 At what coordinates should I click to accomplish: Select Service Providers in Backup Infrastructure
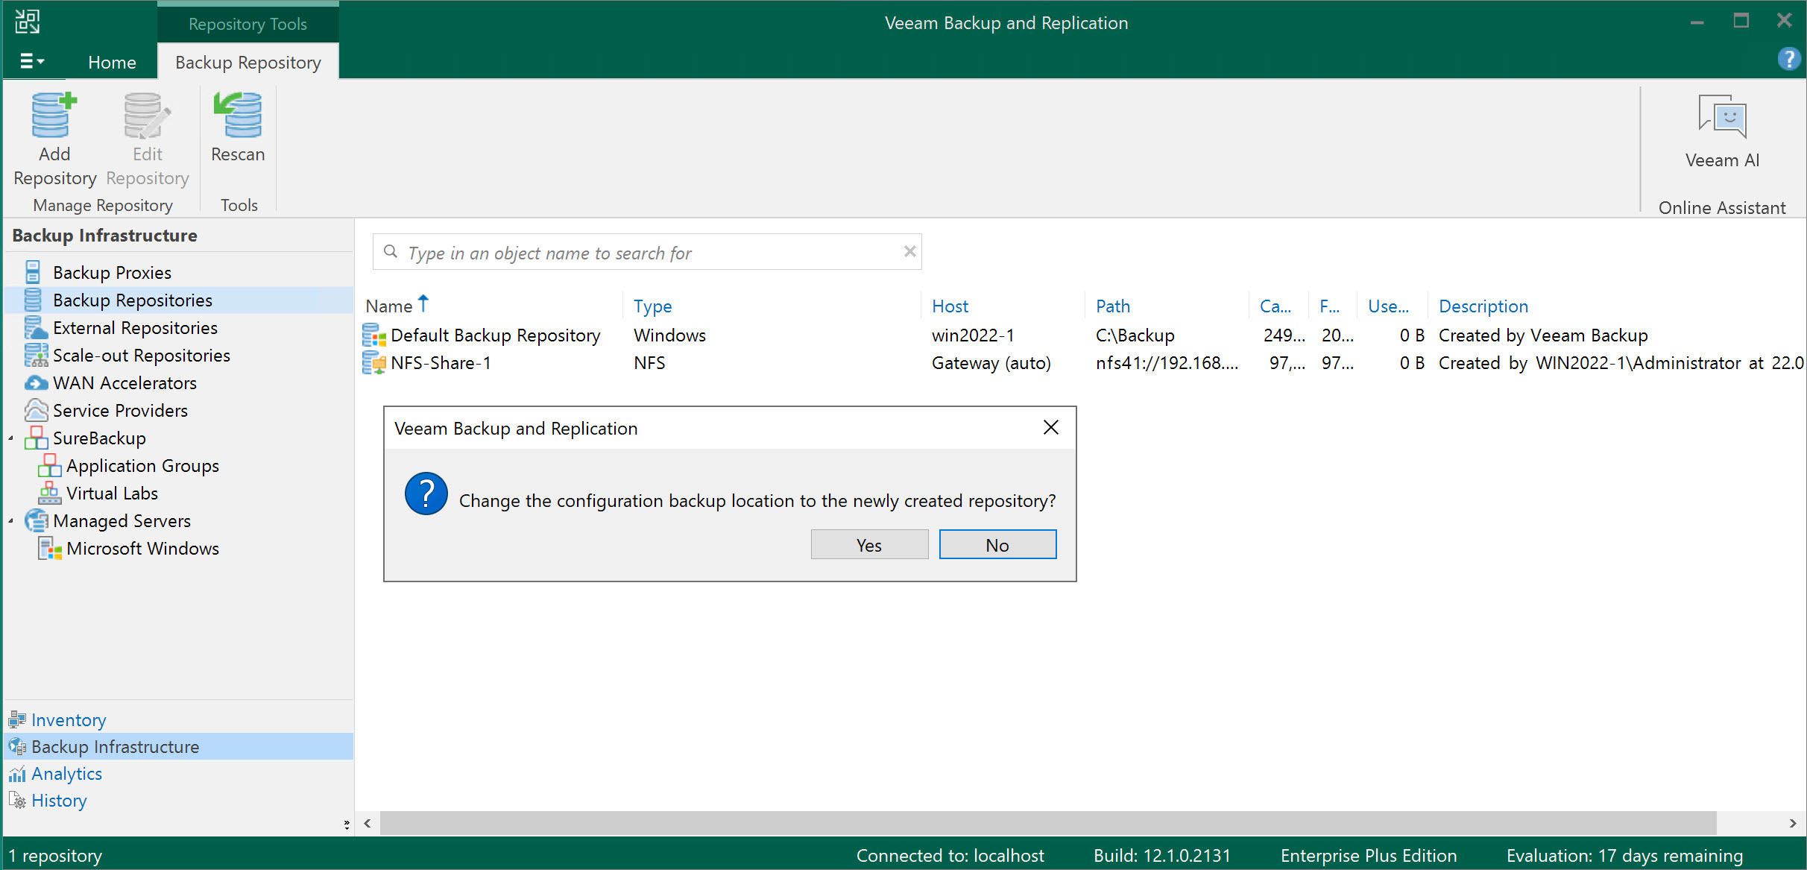tap(120, 410)
